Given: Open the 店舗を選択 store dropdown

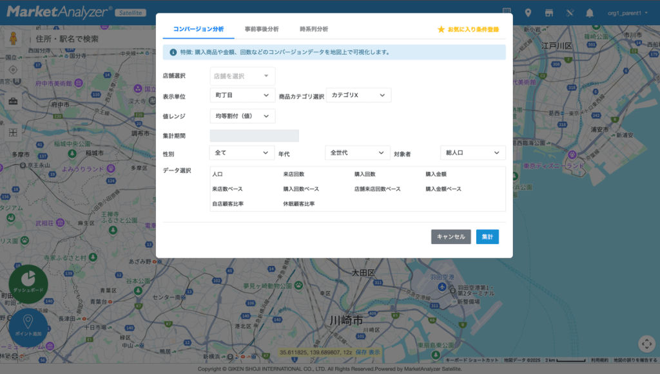Looking at the screenshot, I should [242, 76].
